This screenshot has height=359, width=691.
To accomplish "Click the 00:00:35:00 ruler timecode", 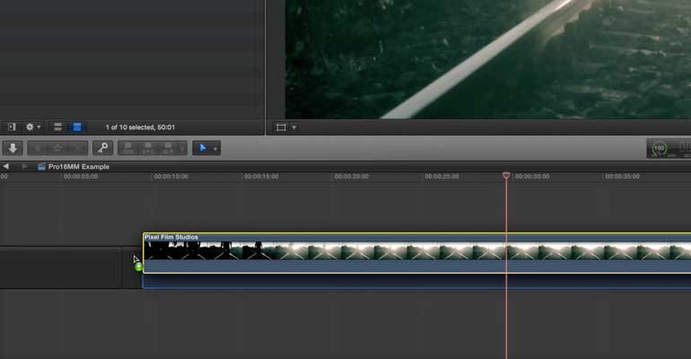I will coord(622,176).
